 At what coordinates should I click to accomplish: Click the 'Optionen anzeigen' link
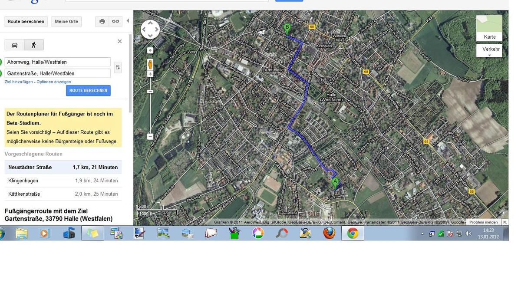pyautogui.click(x=54, y=82)
